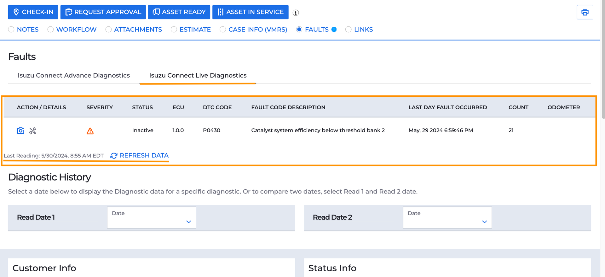
Task: Click the ECU value 1.0.0
Action: [178, 130]
